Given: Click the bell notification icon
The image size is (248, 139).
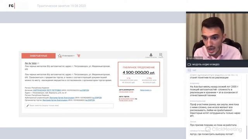Looking at the screenshot, I should (x=151, y=55).
